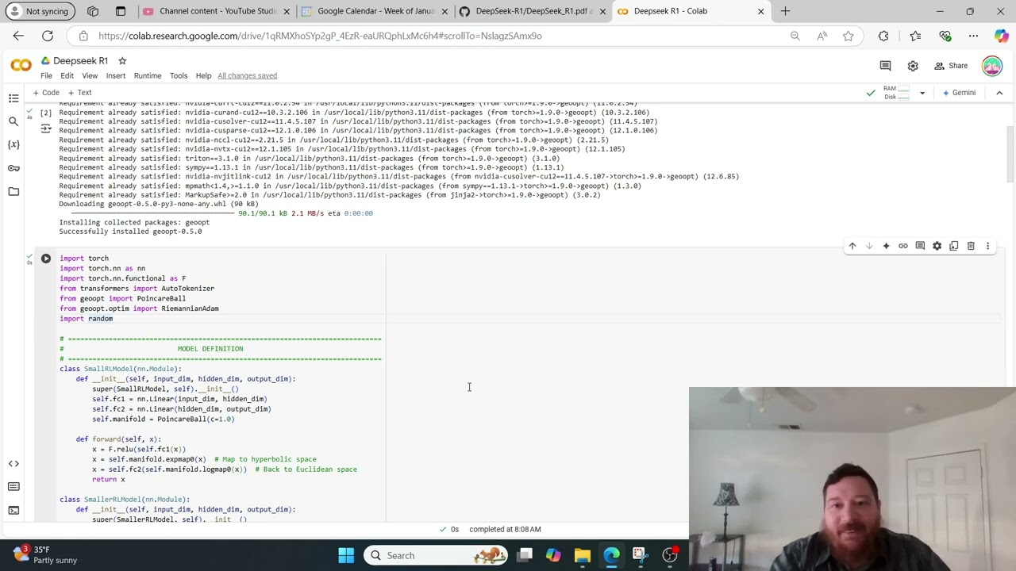This screenshot has height=571, width=1016.
Task: Click the Google account avatar in Colab
Action: (x=992, y=66)
